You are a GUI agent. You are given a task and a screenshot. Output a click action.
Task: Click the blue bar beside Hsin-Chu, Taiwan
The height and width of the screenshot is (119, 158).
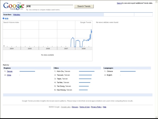tap(87, 71)
